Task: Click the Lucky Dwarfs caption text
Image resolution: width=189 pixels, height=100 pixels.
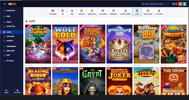Action: tap(164, 65)
